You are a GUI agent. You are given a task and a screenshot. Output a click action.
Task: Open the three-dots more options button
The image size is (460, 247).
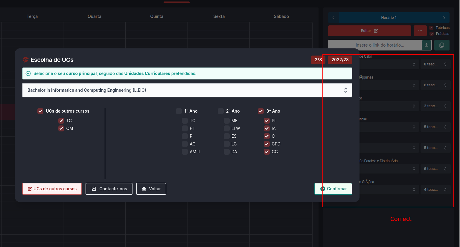tap(420, 31)
